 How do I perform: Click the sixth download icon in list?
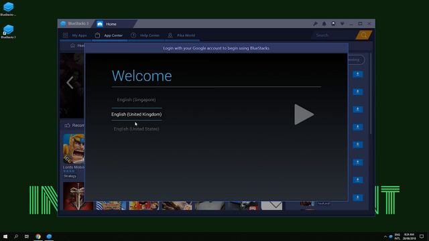click(357, 162)
